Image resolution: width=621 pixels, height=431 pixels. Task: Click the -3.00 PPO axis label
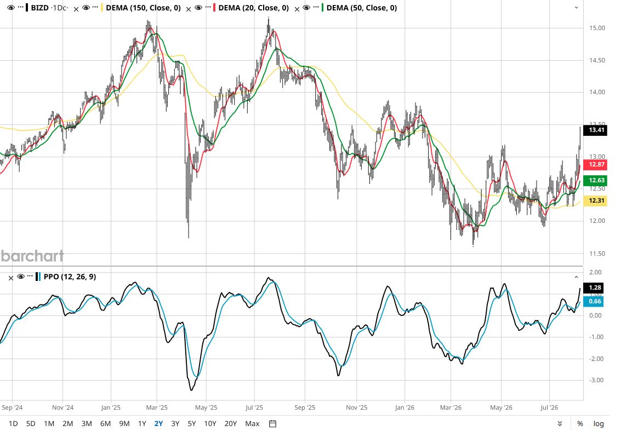coord(596,380)
